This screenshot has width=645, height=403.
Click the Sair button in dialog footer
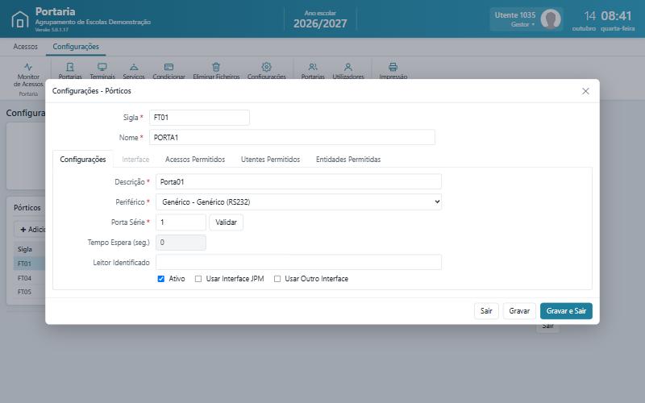[x=486, y=311]
